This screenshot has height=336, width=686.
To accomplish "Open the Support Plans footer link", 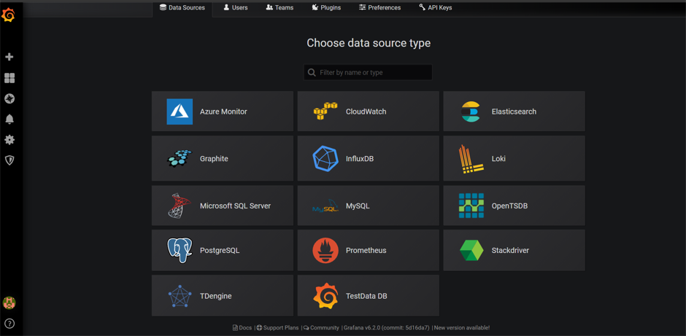I will pos(278,328).
